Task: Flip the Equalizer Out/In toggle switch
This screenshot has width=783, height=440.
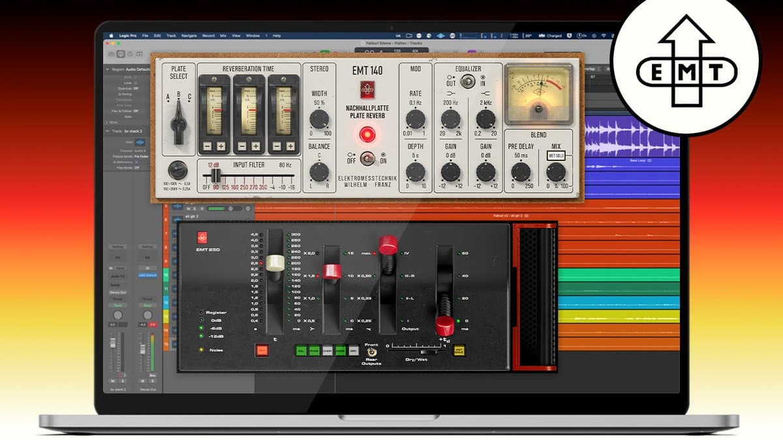Action: coord(467,81)
